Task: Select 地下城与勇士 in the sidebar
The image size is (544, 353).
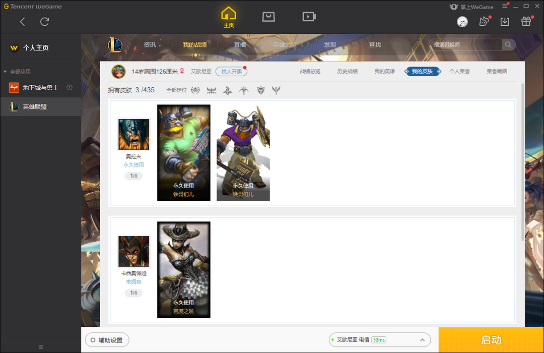Action: coord(41,88)
